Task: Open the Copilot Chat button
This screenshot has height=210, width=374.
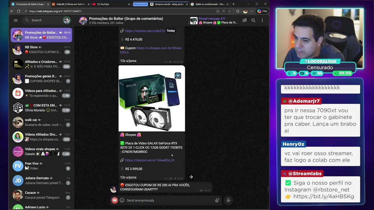Action: [x=262, y=11]
